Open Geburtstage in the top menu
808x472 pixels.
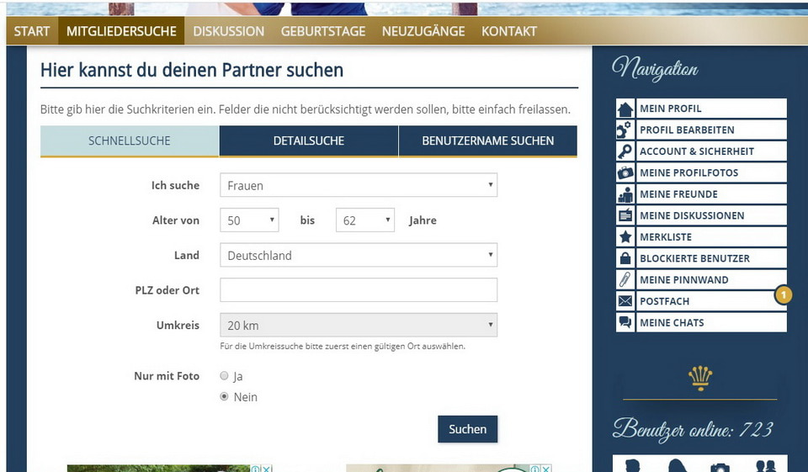[x=323, y=31]
